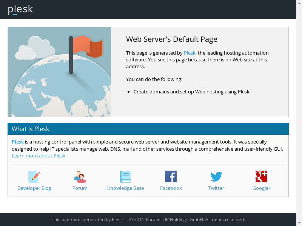Click the Facebook text link
302x226 pixels.
(x=171, y=188)
